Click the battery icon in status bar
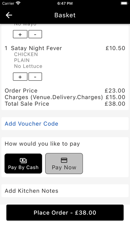Image resolution: width=130 pixels, height=230 pixels. pos(124,3)
